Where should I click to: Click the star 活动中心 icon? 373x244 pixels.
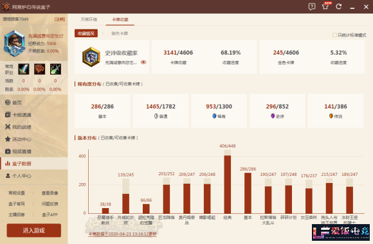click(8, 139)
